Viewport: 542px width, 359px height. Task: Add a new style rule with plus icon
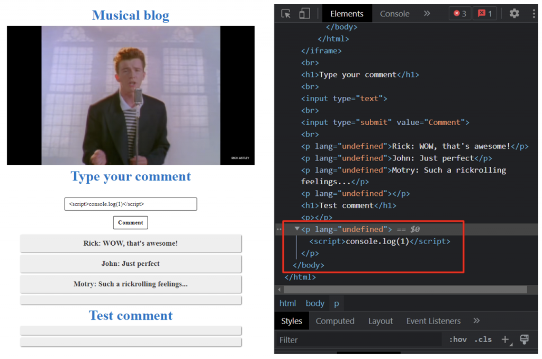(505, 339)
